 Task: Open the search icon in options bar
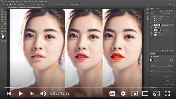(170, 4)
